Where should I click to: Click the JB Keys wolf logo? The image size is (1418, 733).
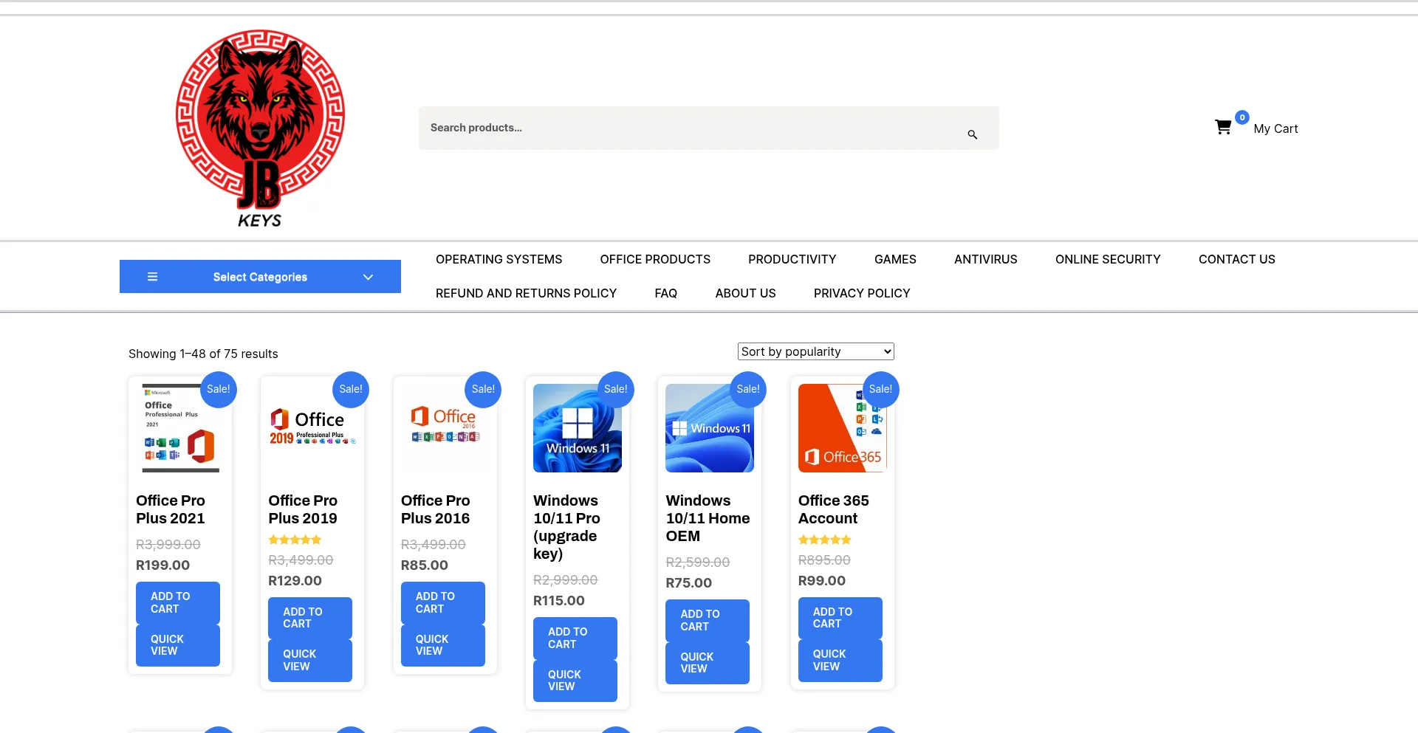[x=260, y=128]
